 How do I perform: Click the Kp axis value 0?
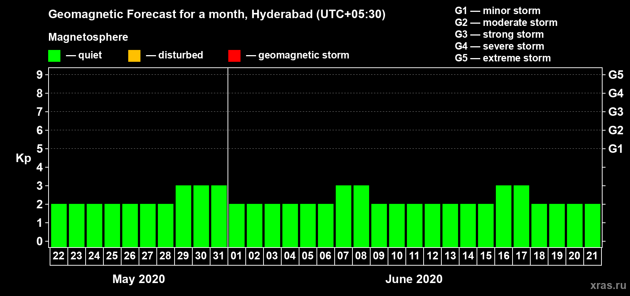40,241
